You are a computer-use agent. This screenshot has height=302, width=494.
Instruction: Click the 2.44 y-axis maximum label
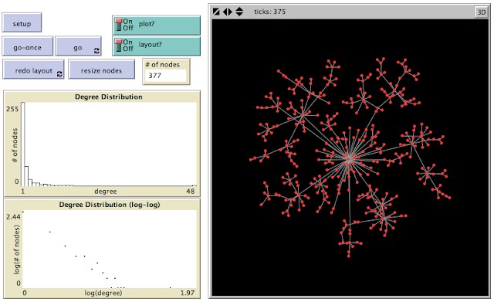13,216
